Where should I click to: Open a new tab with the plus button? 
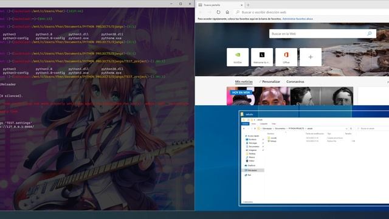[248, 5]
